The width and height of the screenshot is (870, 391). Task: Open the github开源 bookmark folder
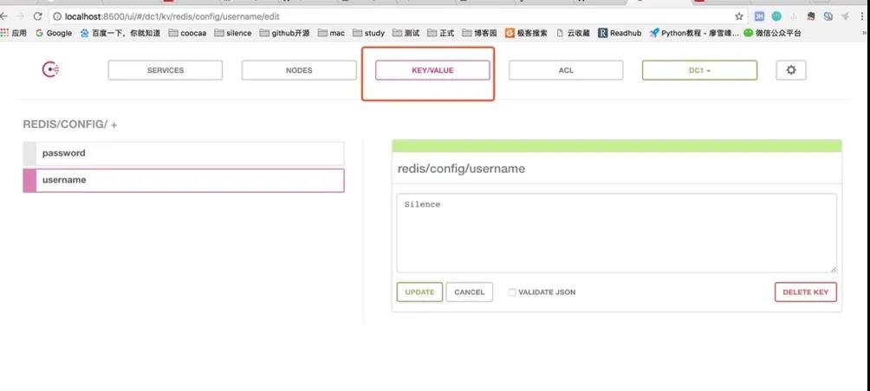pos(284,33)
